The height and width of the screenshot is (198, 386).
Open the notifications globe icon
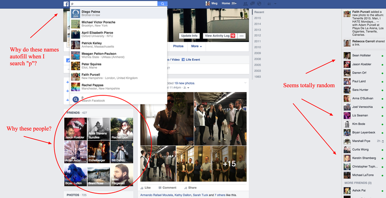point(259,4)
